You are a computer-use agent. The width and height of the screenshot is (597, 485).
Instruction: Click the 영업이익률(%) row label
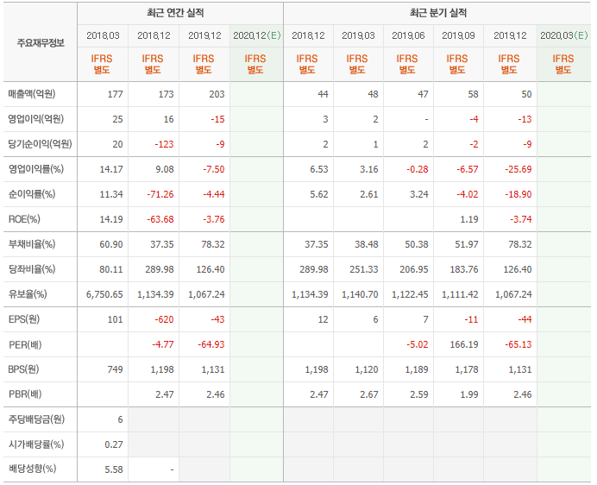tap(36, 169)
